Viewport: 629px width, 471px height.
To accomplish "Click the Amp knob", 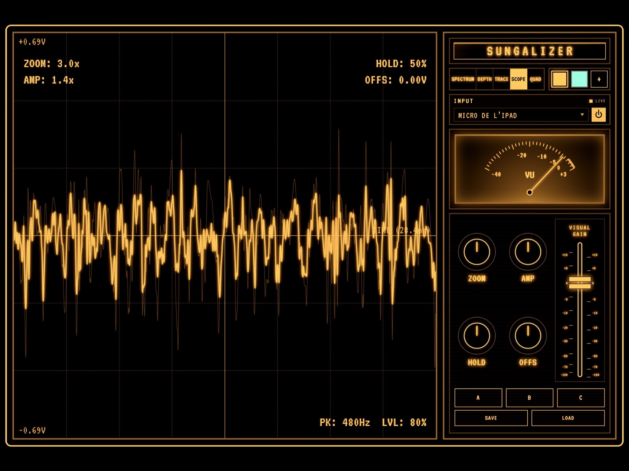I will (x=528, y=252).
